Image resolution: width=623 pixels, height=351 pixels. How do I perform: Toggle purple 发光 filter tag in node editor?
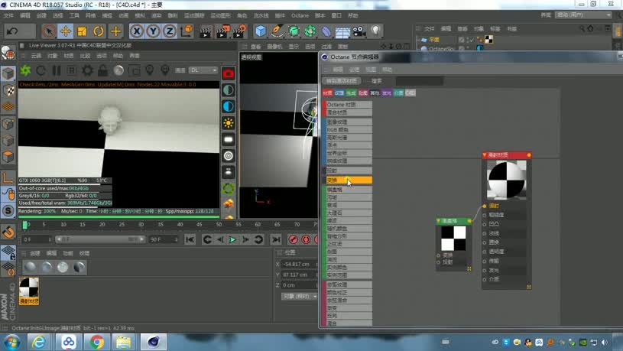pos(387,93)
